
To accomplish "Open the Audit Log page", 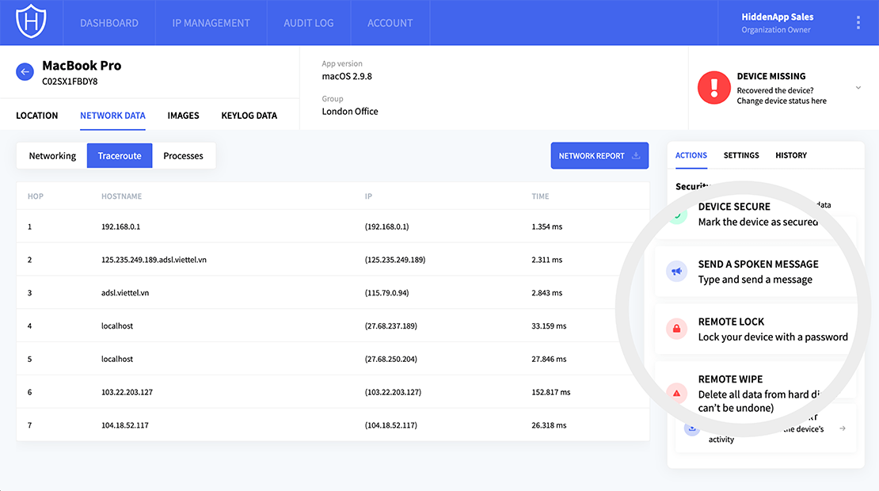I will (308, 23).
